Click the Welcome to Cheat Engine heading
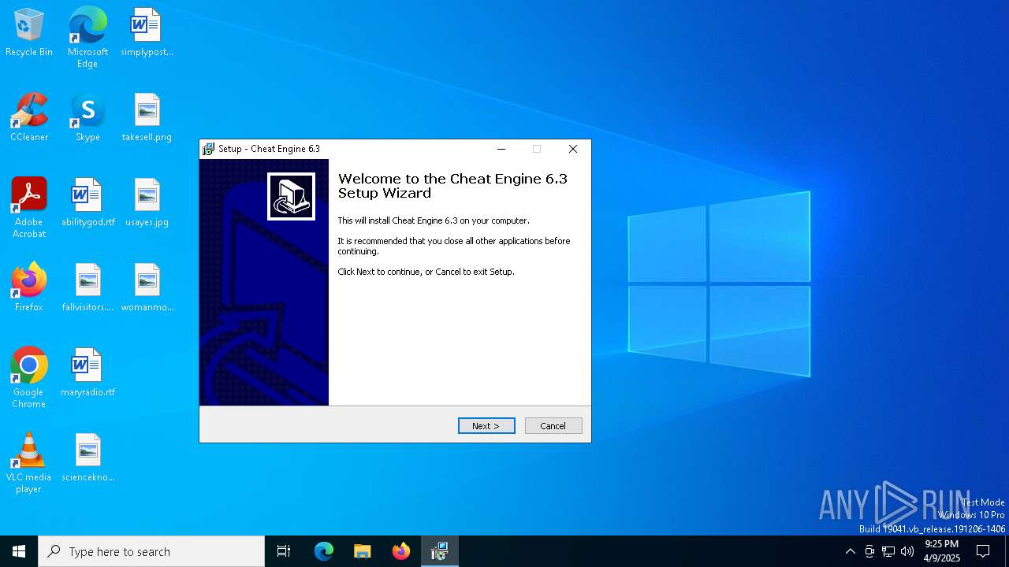 (x=452, y=186)
